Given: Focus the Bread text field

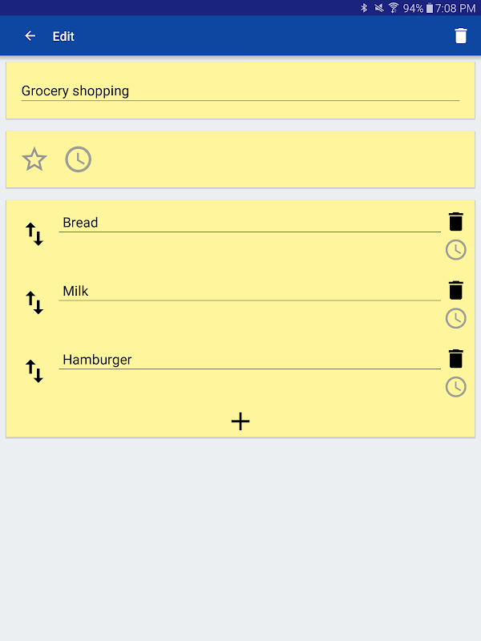Looking at the screenshot, I should [249, 223].
